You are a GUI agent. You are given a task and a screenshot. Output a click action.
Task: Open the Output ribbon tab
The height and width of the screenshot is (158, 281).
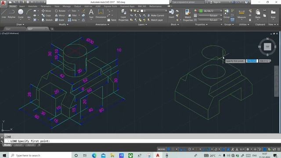pos(77,6)
